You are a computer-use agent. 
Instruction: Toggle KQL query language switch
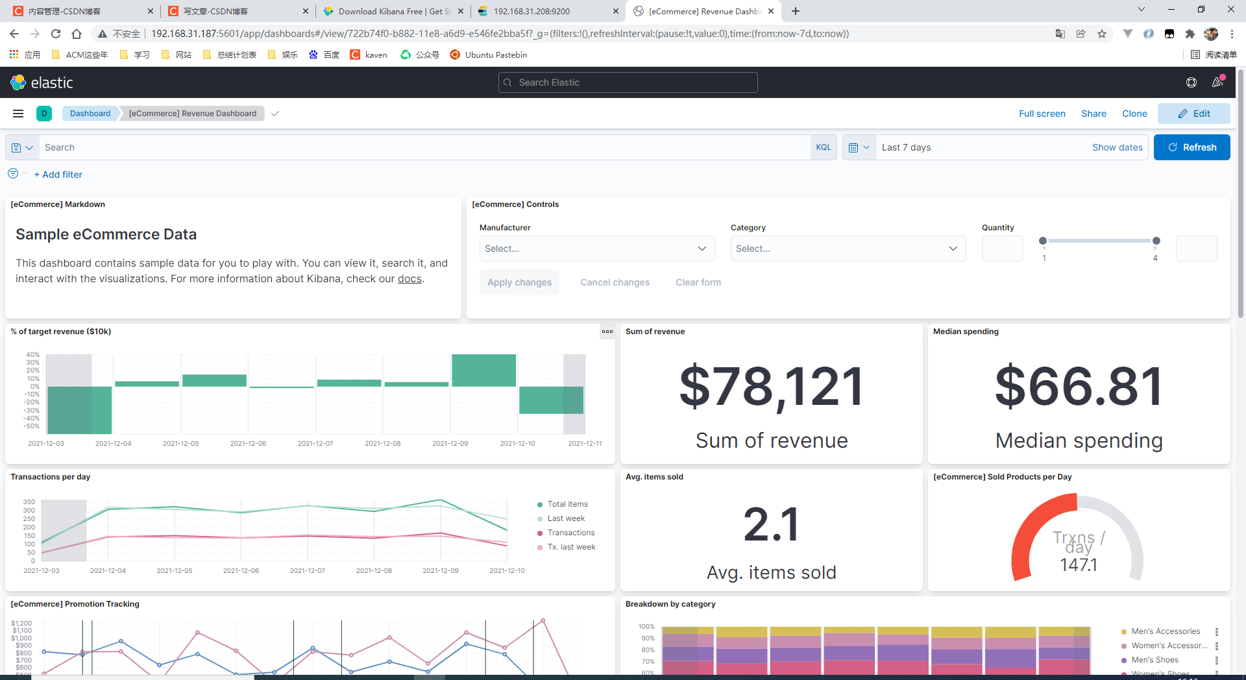coord(824,147)
